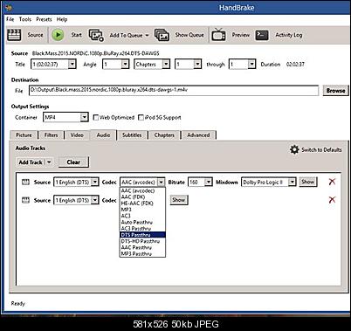
Task: Click the Switch to Defaults link
Action: (321, 149)
